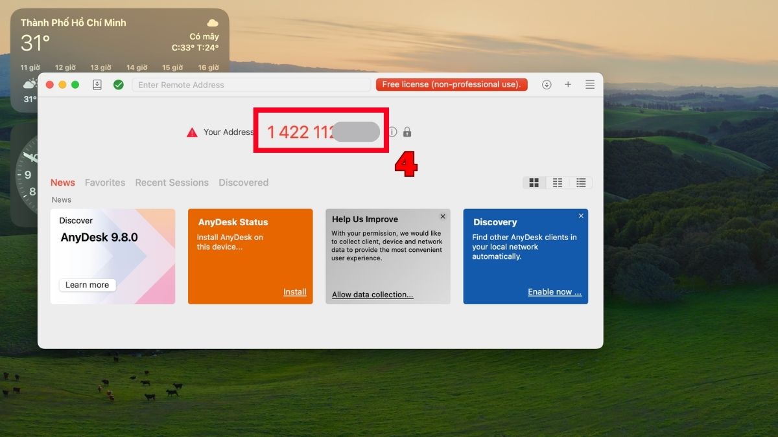
Task: Click the Thành Phố Hồ Chí Minh weather widget title
Action: (x=73, y=23)
